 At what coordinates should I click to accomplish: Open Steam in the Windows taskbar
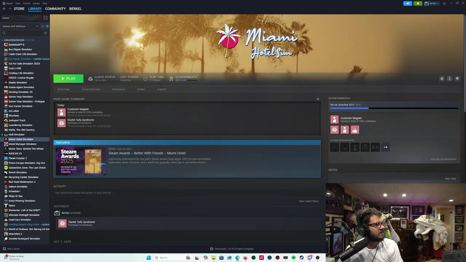point(301,258)
